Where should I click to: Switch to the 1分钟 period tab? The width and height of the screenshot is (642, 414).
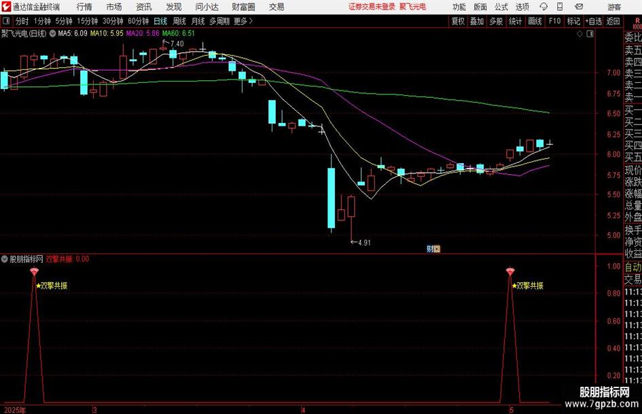(x=42, y=21)
